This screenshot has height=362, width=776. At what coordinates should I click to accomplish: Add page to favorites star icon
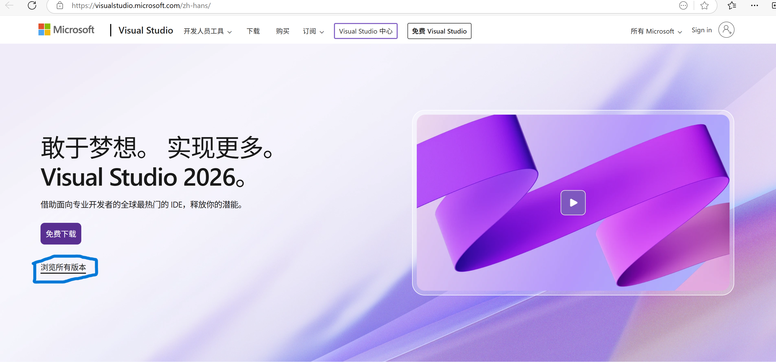point(704,5)
